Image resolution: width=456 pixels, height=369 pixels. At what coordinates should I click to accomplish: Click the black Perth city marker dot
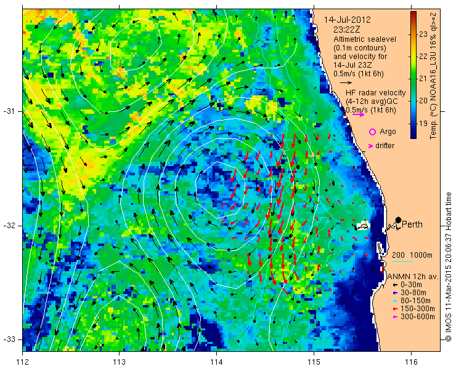pos(399,220)
